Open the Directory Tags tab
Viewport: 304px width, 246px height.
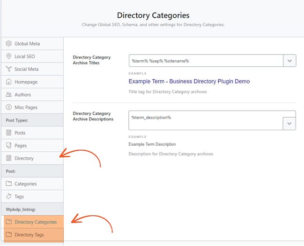click(x=34, y=235)
